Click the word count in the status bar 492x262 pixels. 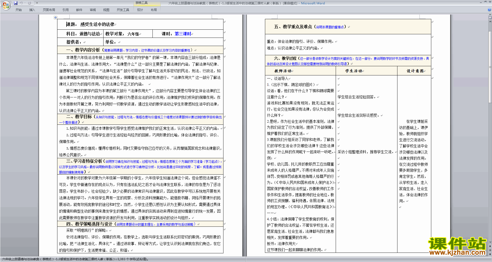(x=133, y=259)
